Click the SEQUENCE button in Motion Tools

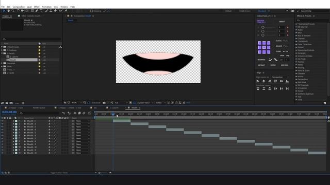(x=261, y=60)
